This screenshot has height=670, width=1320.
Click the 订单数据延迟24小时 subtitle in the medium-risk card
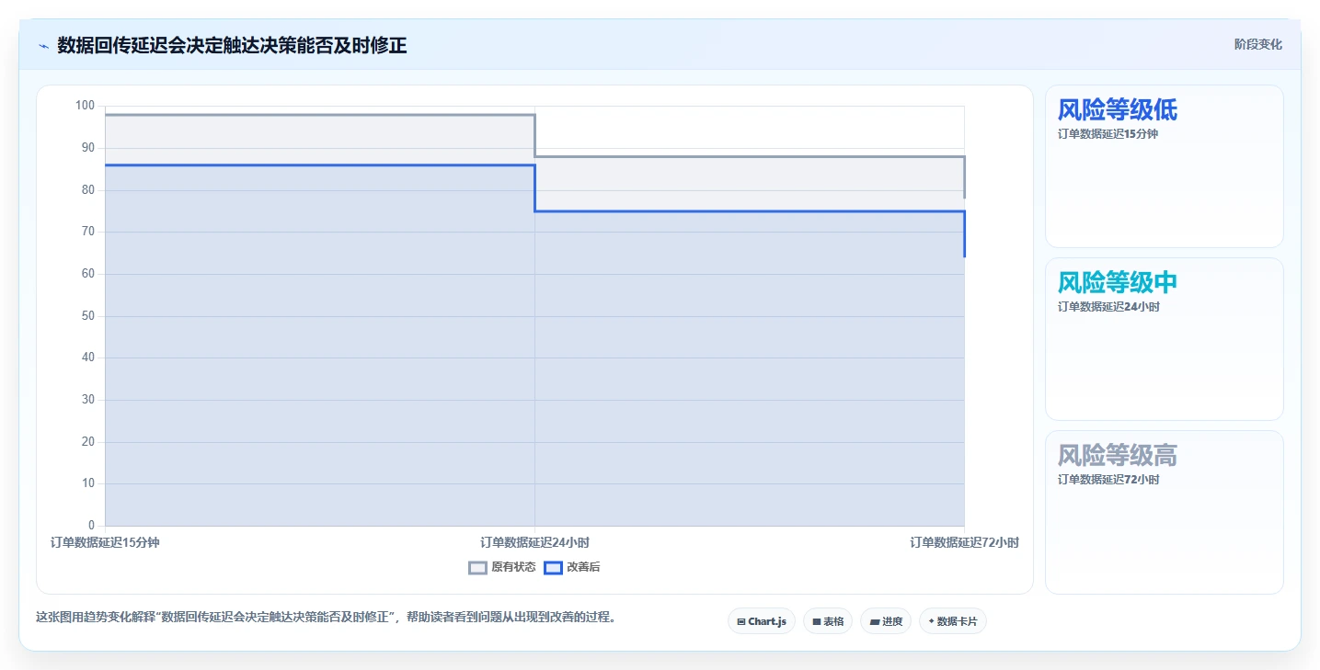click(x=1108, y=306)
